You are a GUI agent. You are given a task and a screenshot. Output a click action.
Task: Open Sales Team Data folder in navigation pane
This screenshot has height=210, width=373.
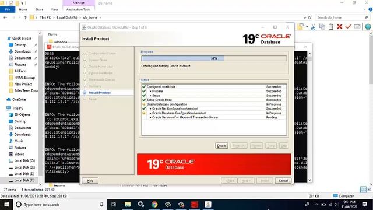coord(26,91)
